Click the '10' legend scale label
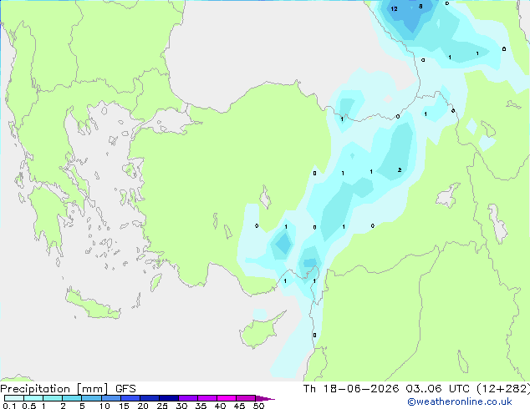Image resolution: width=530 pixels, height=409 pixels. coord(104,406)
